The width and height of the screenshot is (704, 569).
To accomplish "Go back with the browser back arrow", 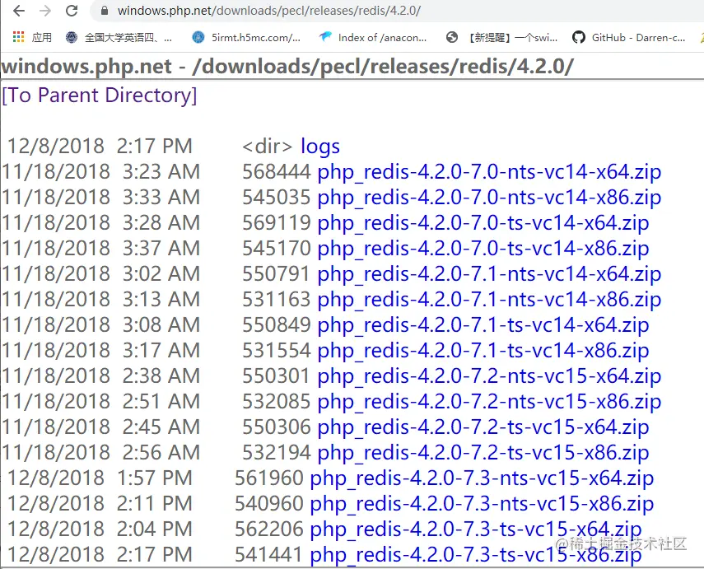I will (19, 11).
